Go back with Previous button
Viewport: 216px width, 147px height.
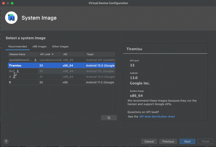tap(168, 141)
